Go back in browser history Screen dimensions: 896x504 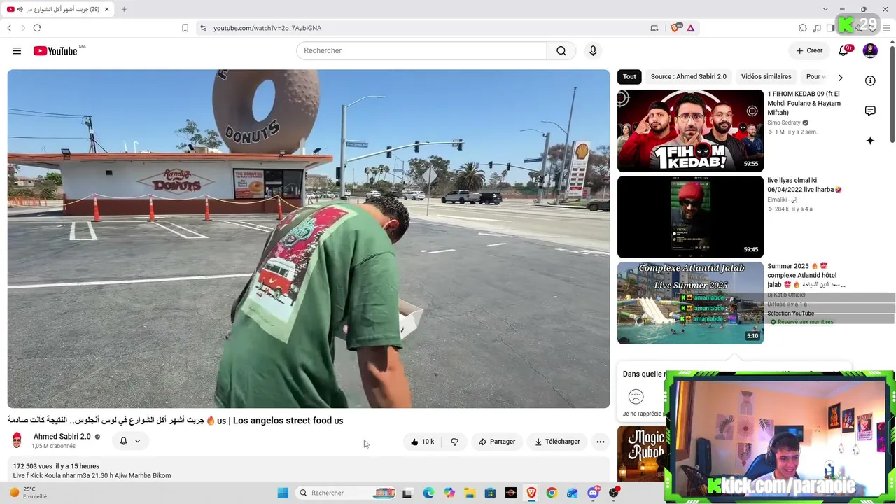point(9,28)
